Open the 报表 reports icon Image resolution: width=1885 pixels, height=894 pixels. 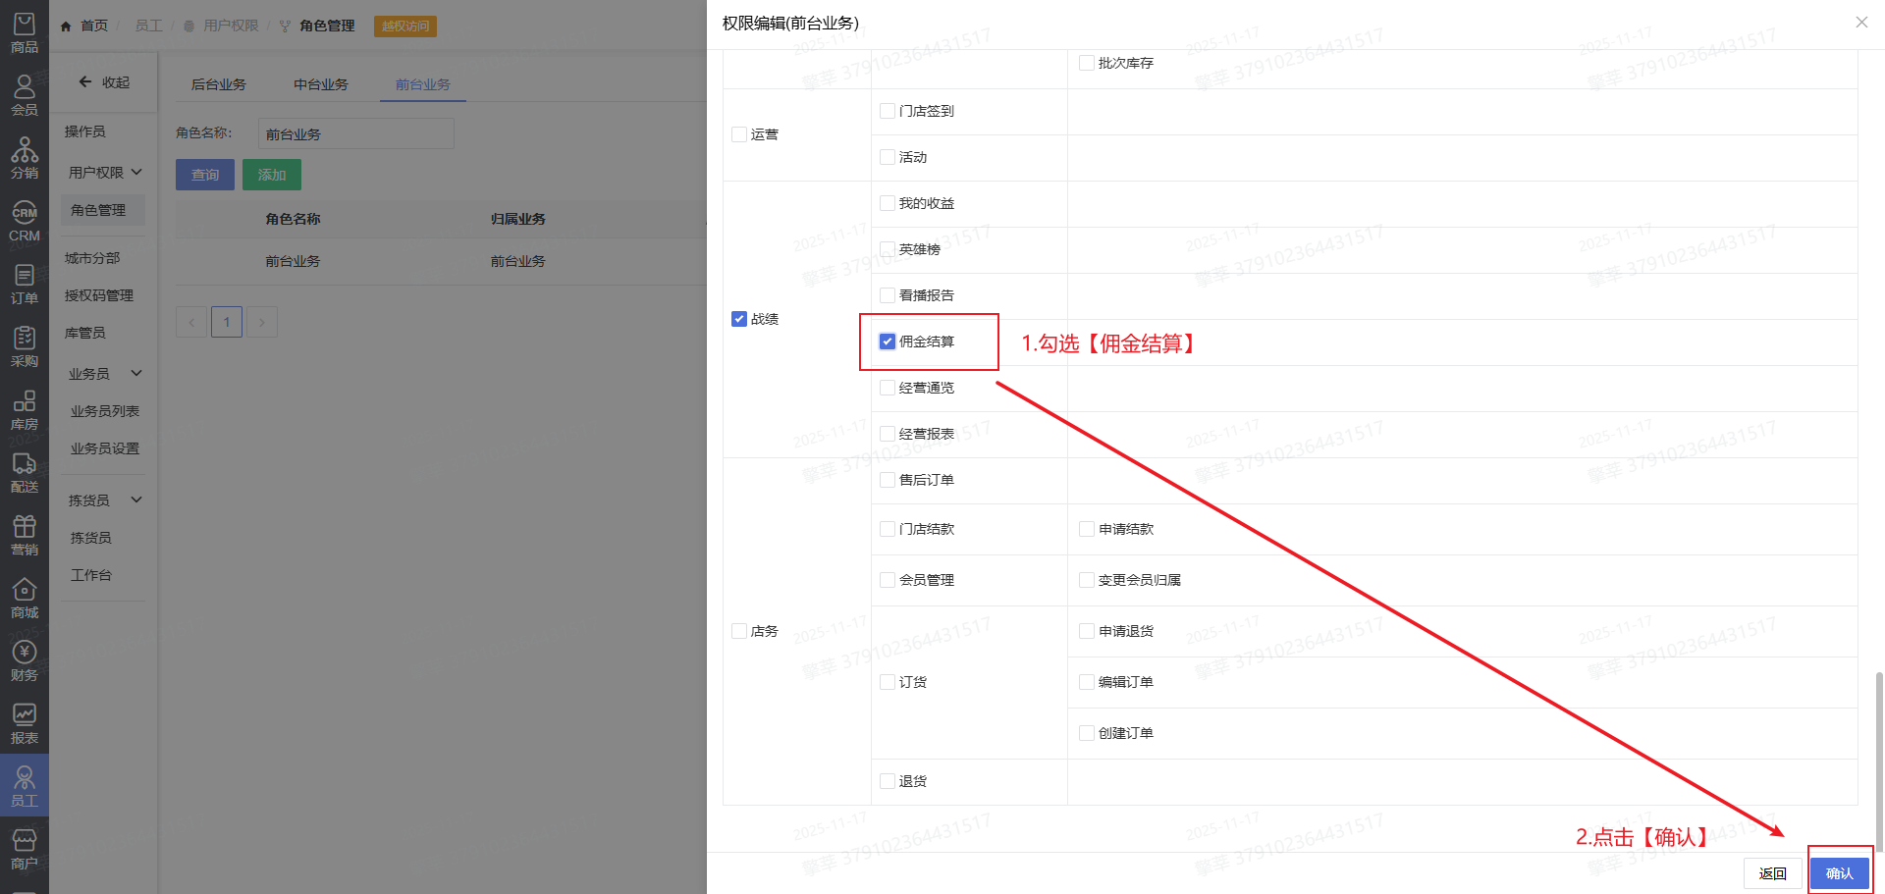pyautogui.click(x=24, y=723)
